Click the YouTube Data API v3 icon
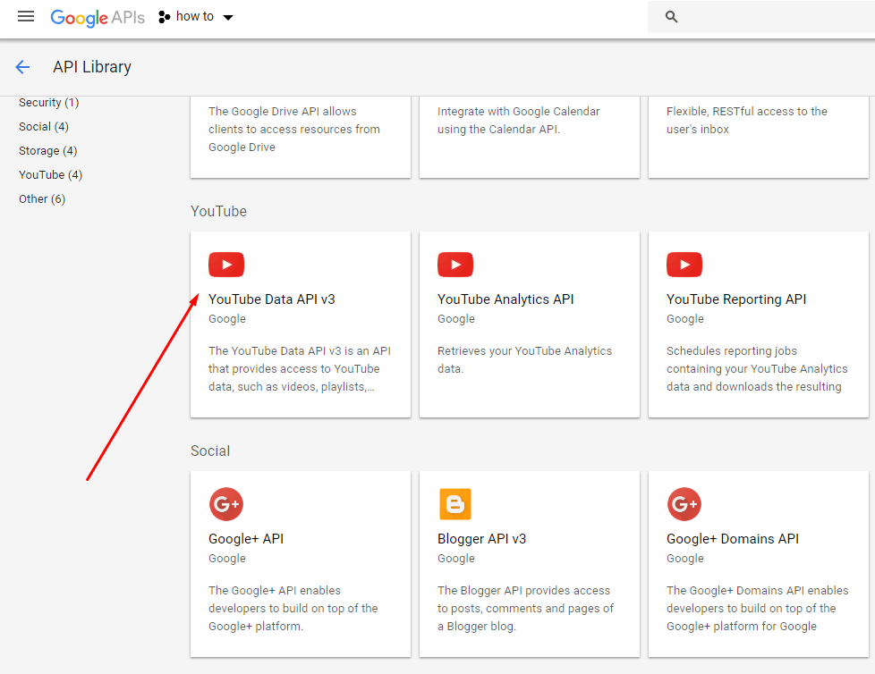 [226, 265]
